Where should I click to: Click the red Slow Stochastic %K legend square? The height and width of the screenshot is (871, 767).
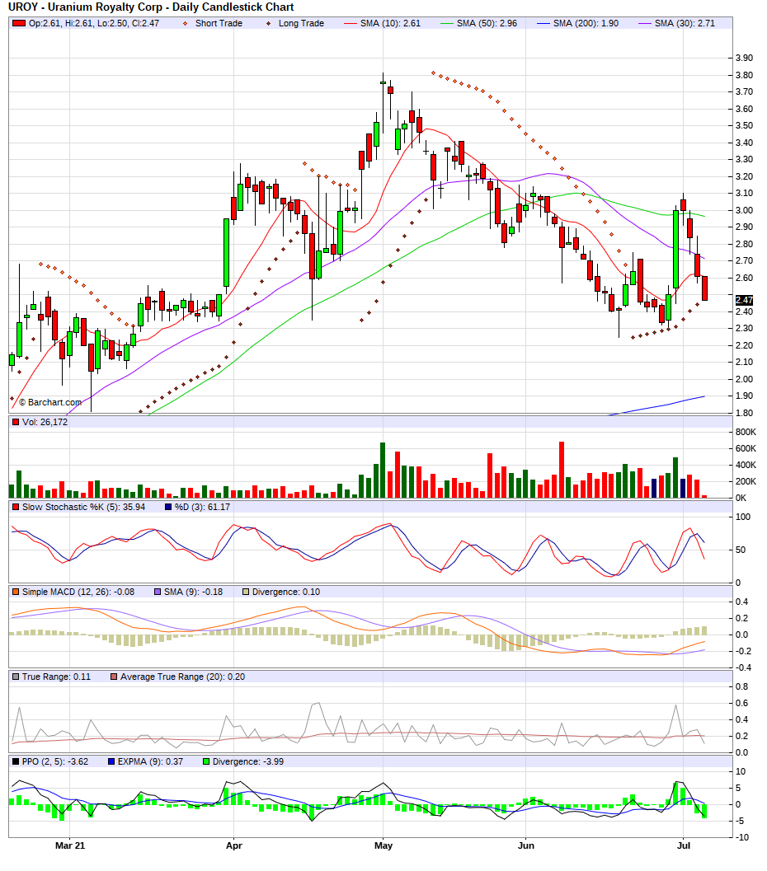(x=16, y=507)
